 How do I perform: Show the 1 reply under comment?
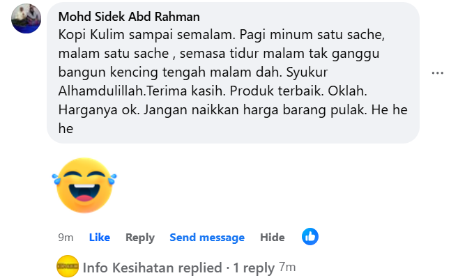[254, 268]
